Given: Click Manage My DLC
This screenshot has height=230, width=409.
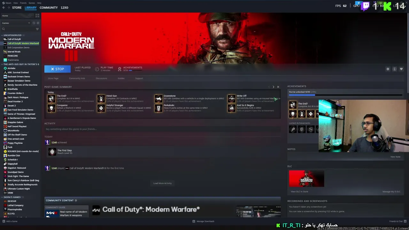Looking at the screenshot, I should 391,192.
